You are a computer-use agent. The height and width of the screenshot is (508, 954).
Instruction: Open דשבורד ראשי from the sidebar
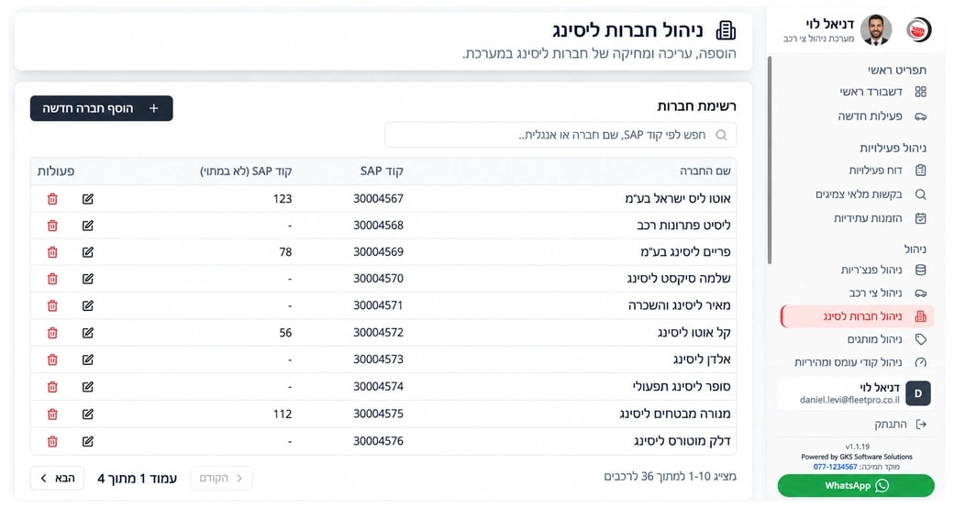pyautogui.click(x=882, y=92)
